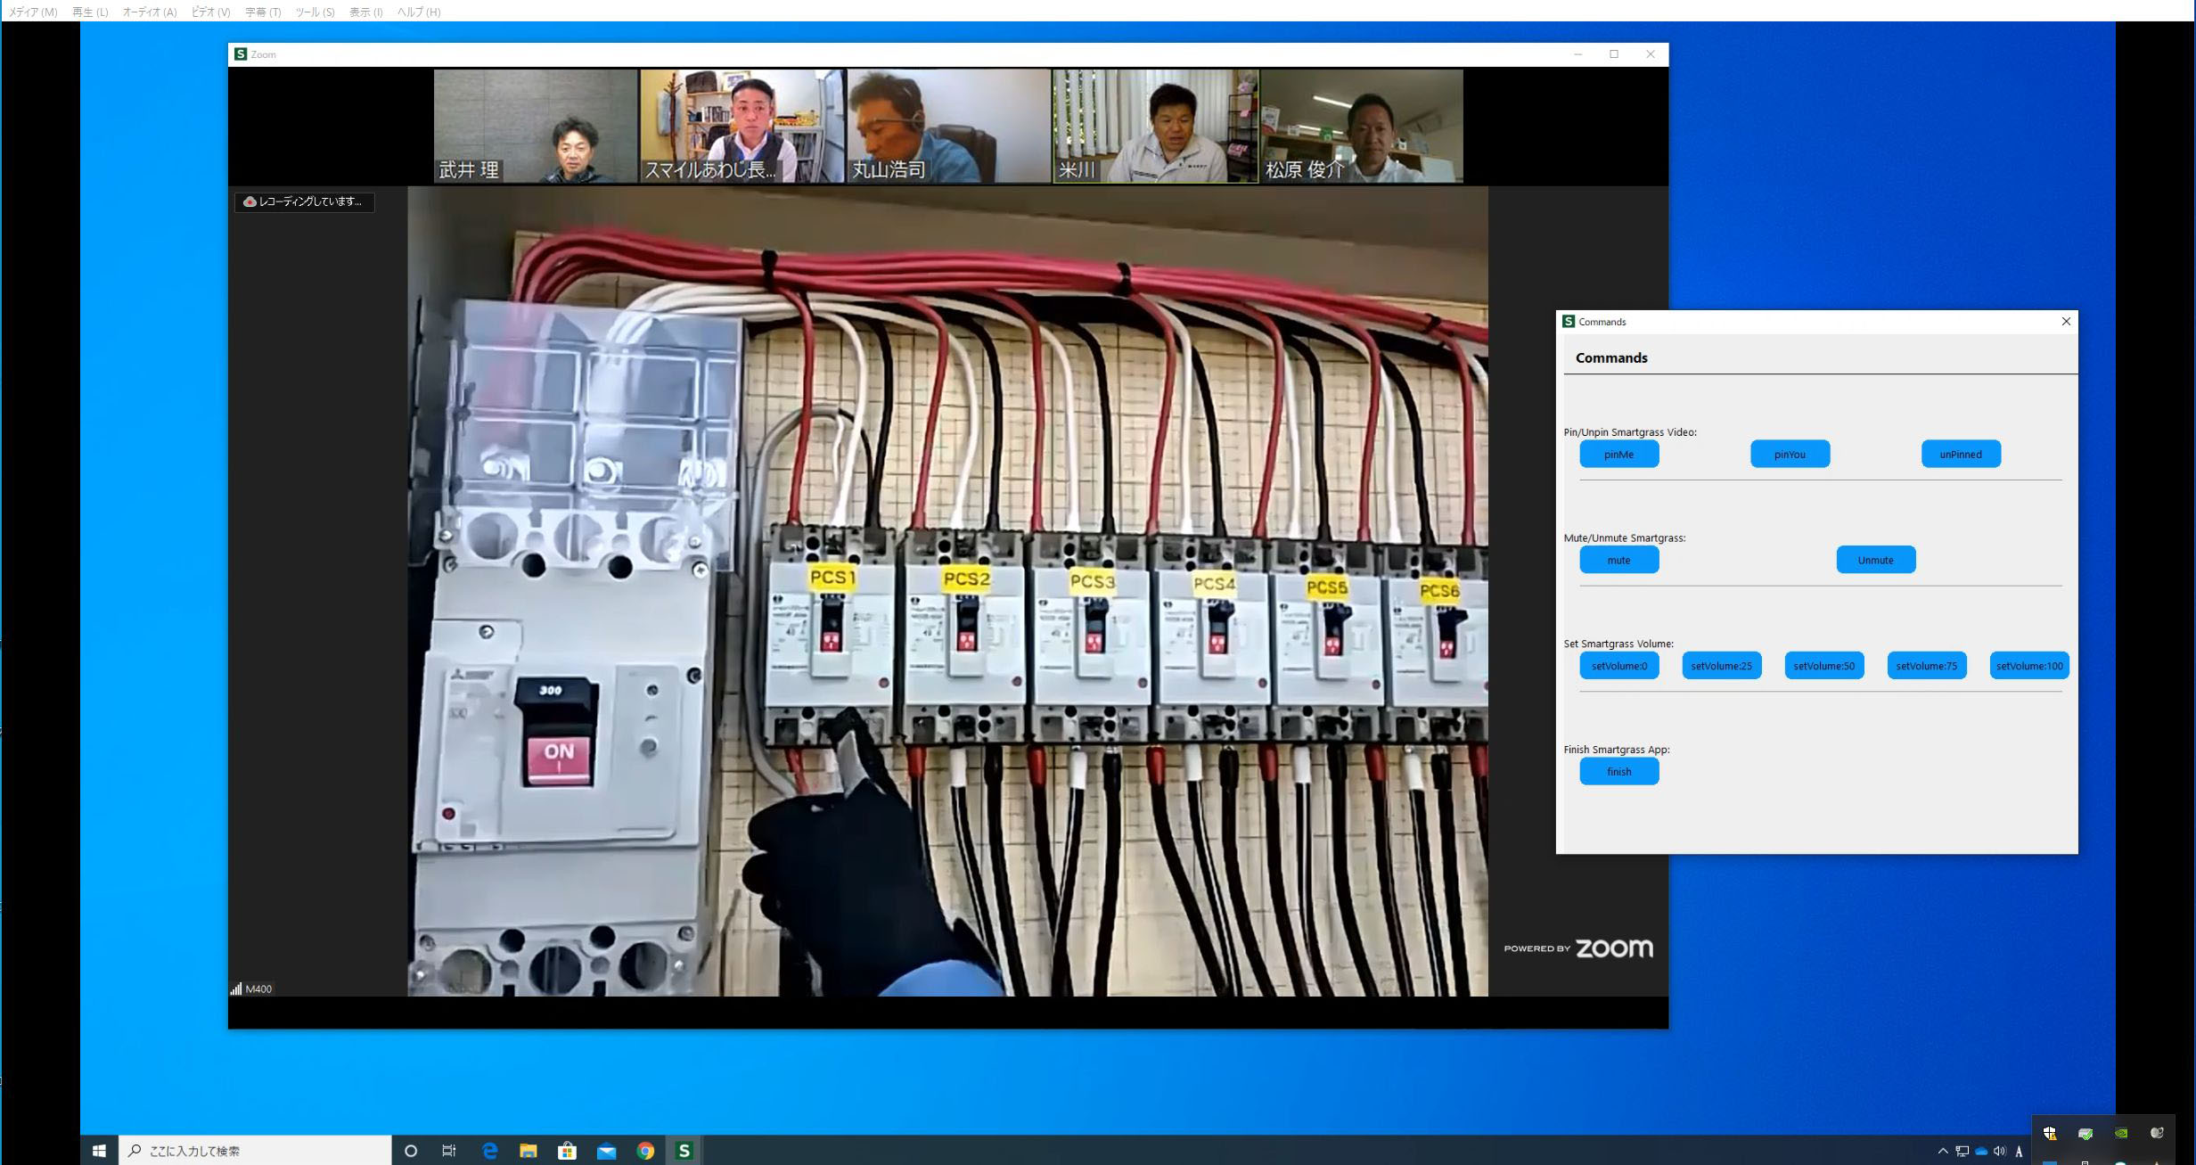Open the 再生 (L) menu
This screenshot has height=1165, width=2196.
coord(90,12)
